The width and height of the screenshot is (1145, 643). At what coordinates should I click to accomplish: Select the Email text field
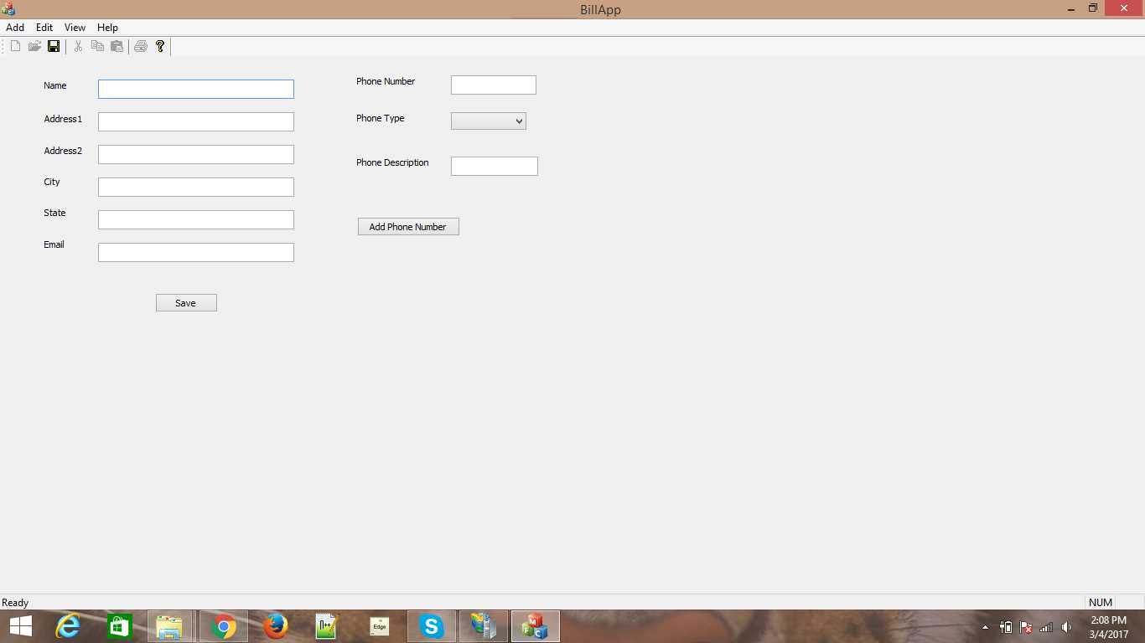tap(195, 252)
